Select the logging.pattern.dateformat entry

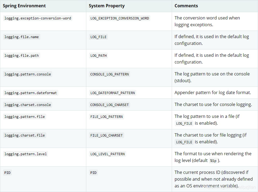pyautogui.click(x=31, y=93)
